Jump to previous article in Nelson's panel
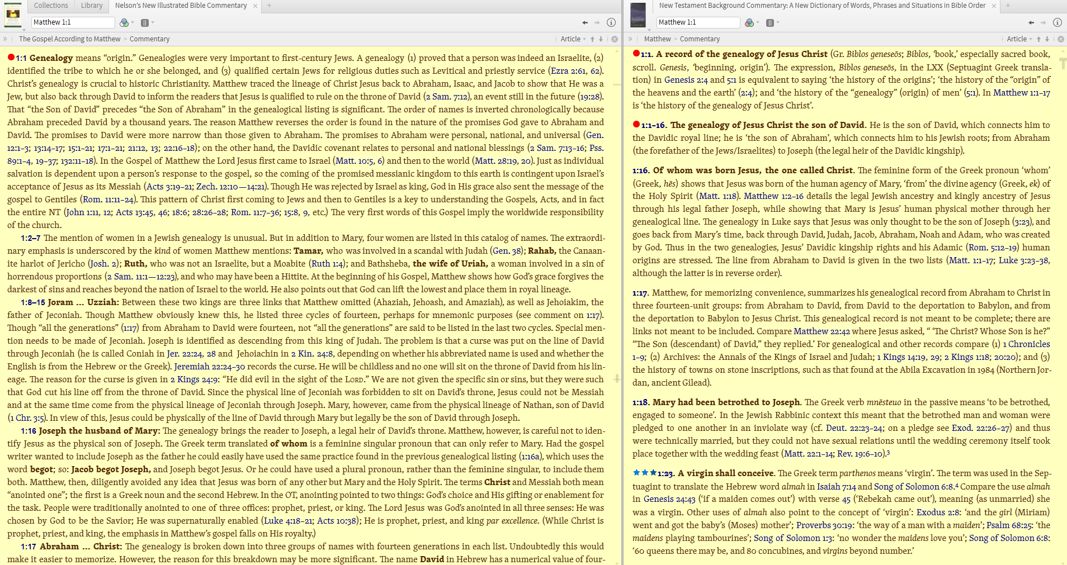The height and width of the screenshot is (565, 1067). point(593,39)
